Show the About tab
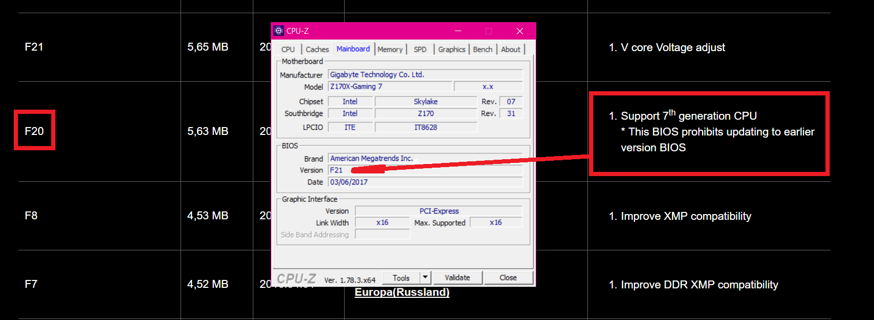 pos(510,49)
